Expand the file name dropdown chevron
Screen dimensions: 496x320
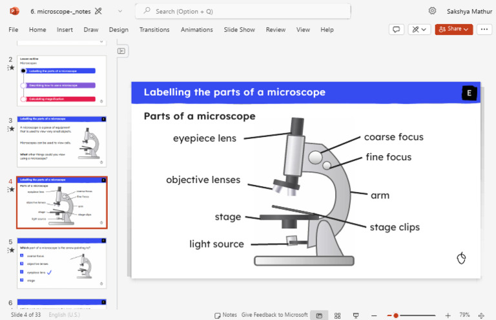click(119, 11)
